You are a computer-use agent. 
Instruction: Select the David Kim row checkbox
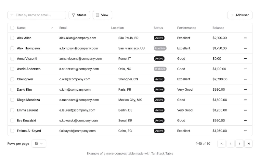pyautogui.click(x=12, y=90)
